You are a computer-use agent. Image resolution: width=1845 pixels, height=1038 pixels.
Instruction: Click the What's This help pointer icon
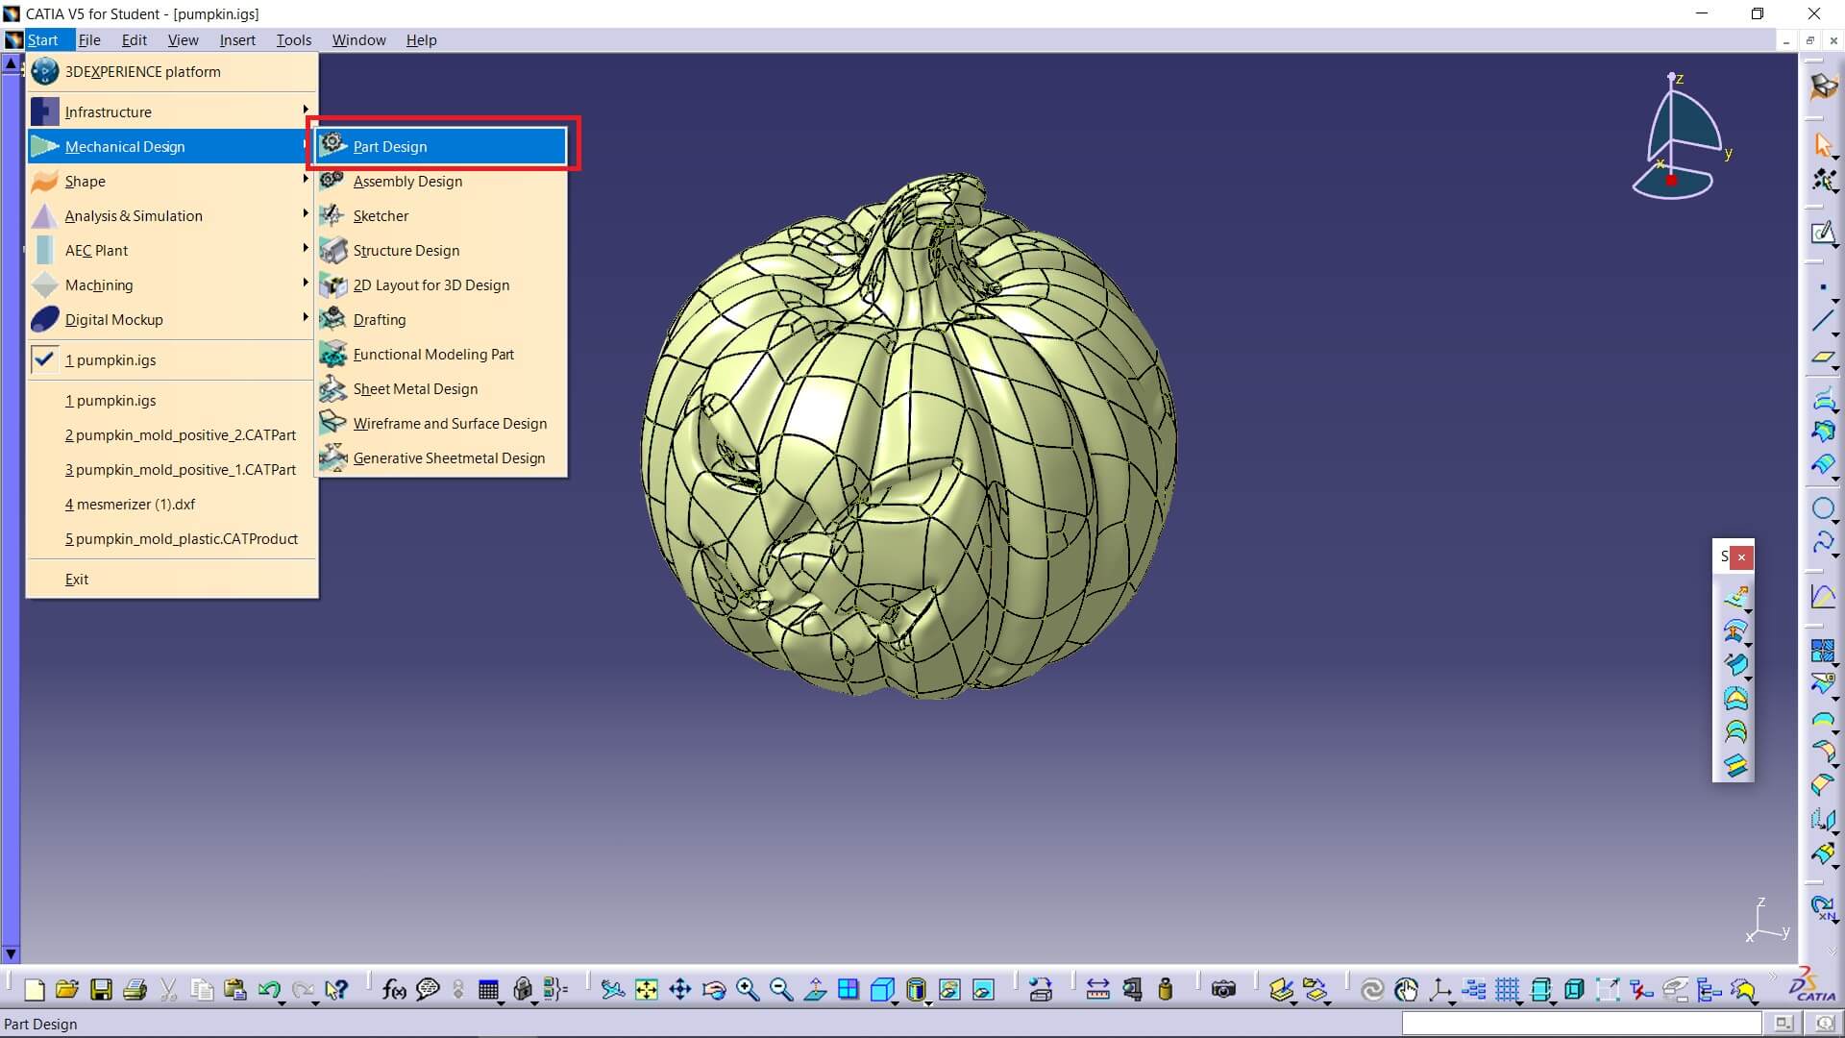point(335,989)
